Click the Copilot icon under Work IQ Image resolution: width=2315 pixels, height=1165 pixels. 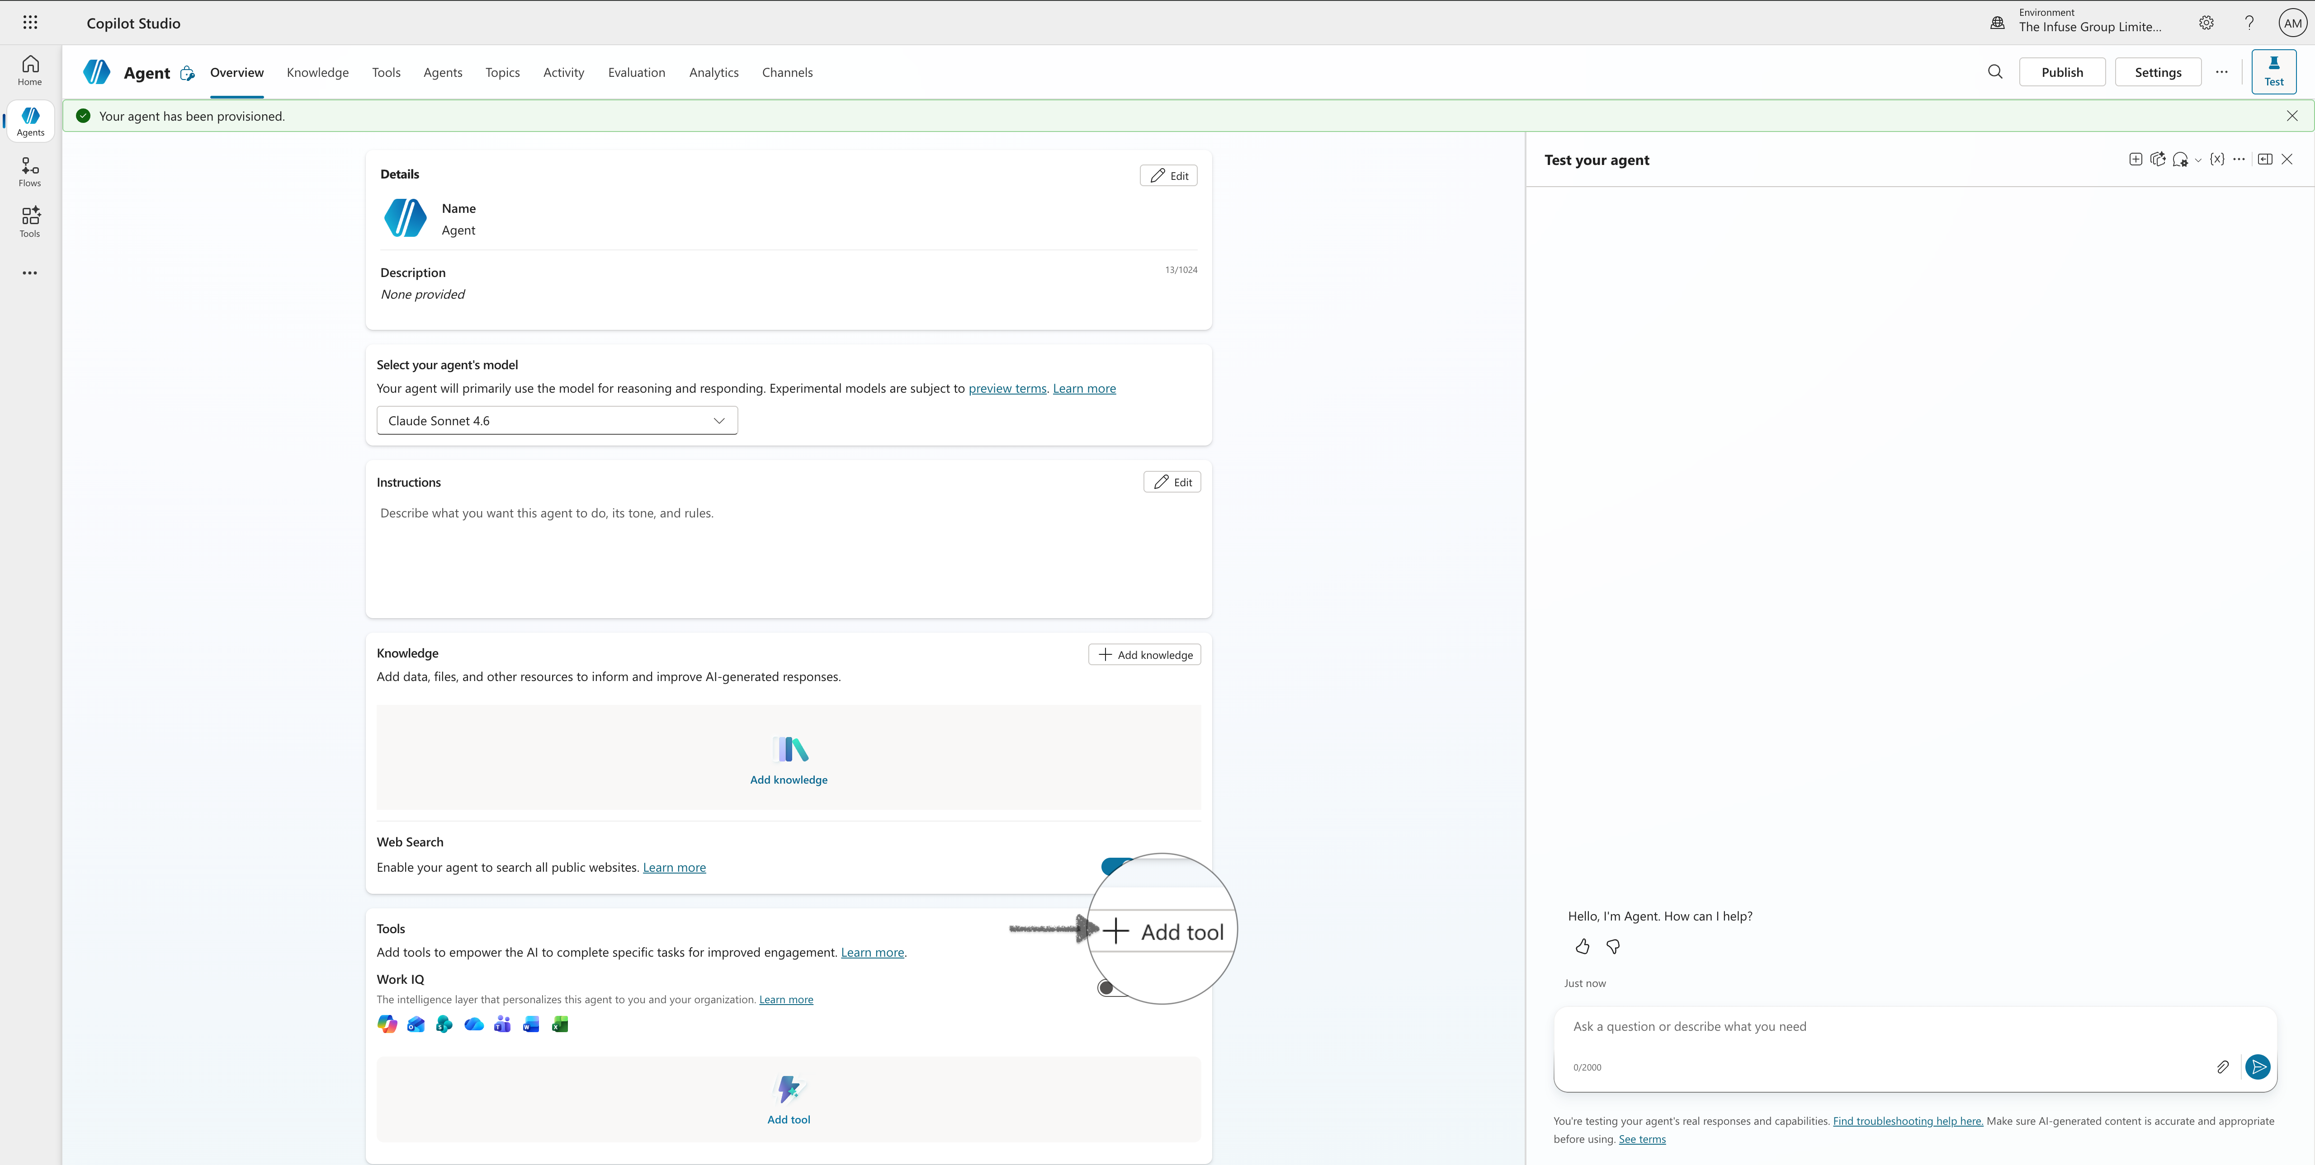pyautogui.click(x=387, y=1024)
